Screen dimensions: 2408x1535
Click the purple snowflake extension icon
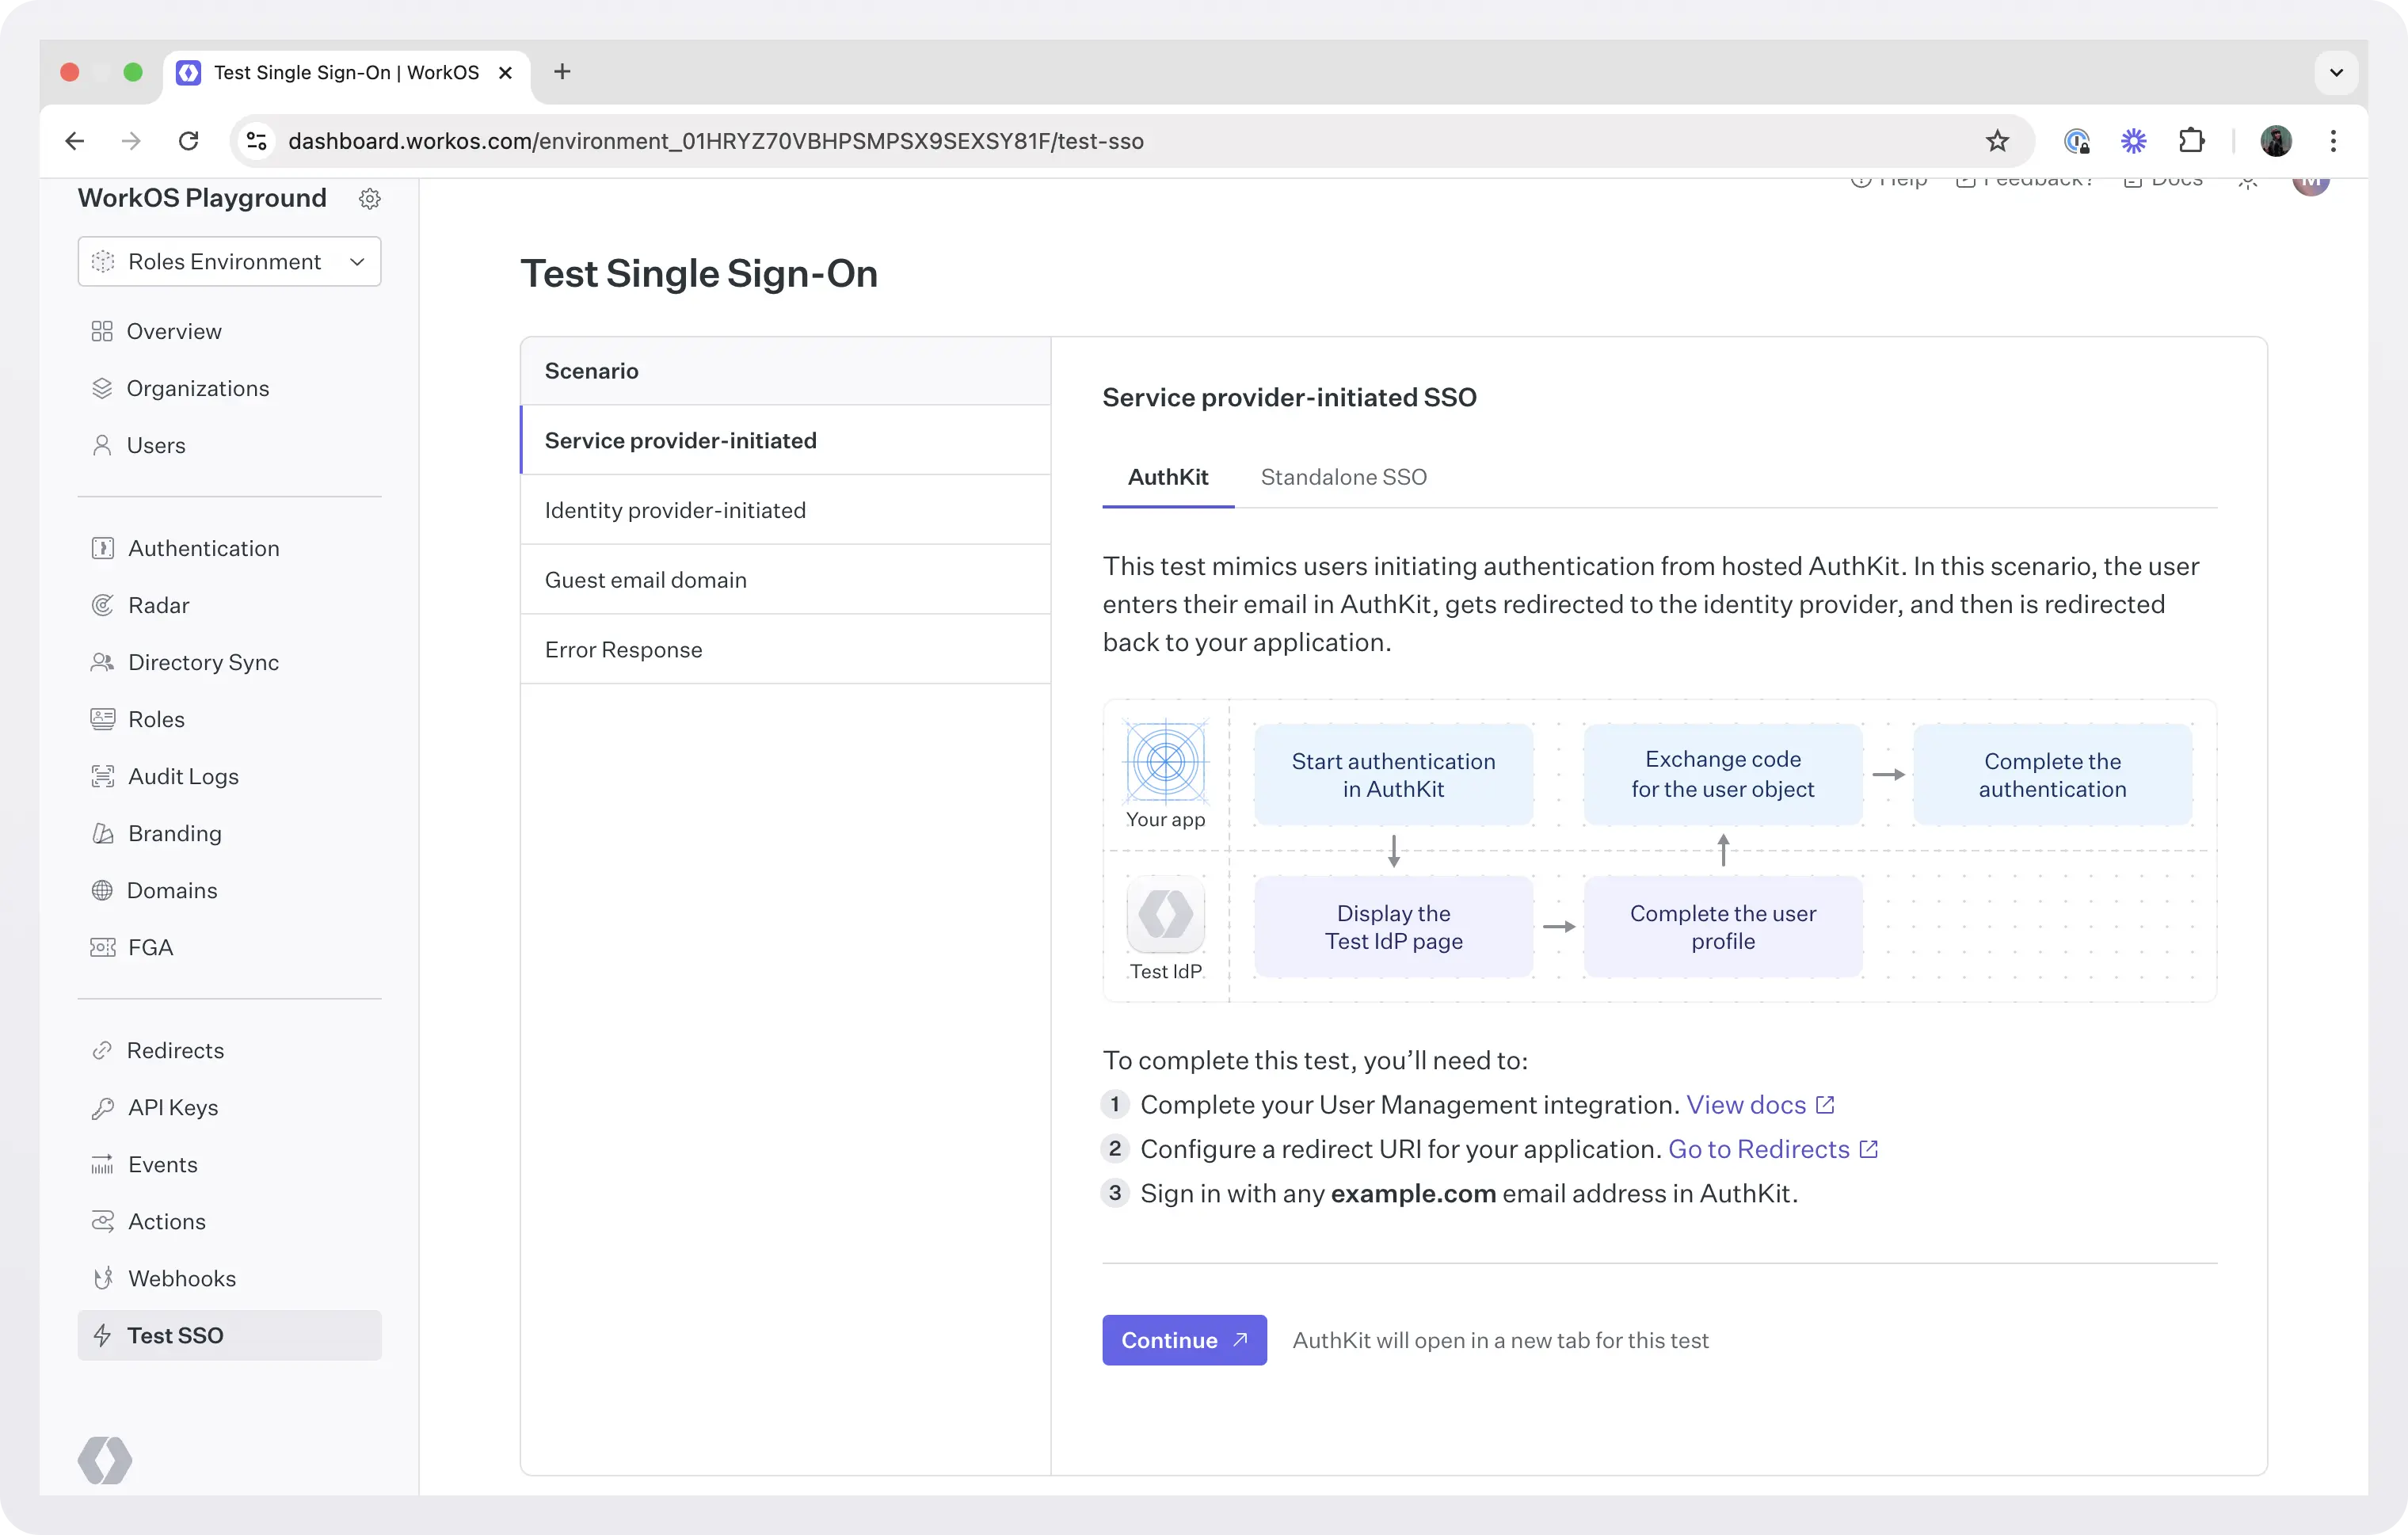coord(2134,141)
